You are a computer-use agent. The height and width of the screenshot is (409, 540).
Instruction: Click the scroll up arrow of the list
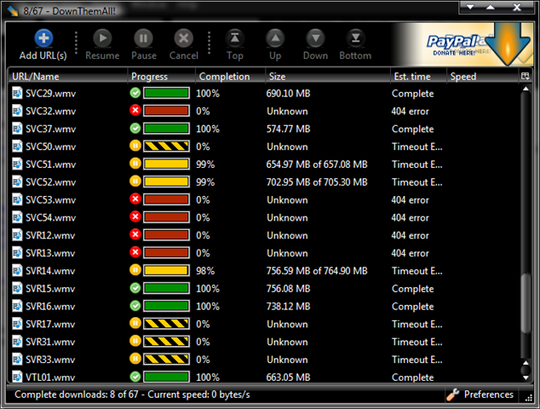tap(526, 89)
